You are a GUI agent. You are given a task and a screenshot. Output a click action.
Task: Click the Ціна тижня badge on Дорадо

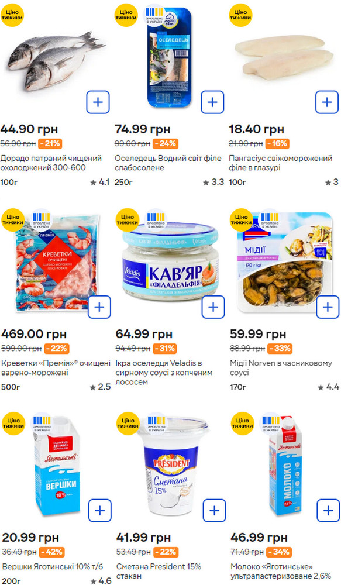[x=12, y=15]
